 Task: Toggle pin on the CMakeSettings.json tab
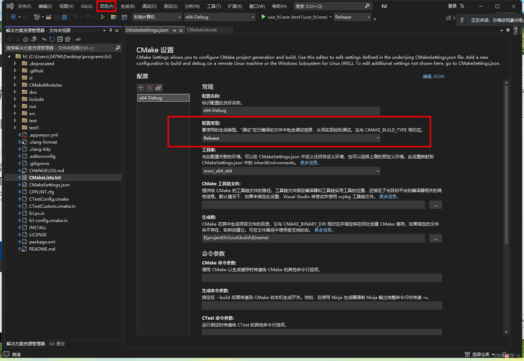click(175, 30)
